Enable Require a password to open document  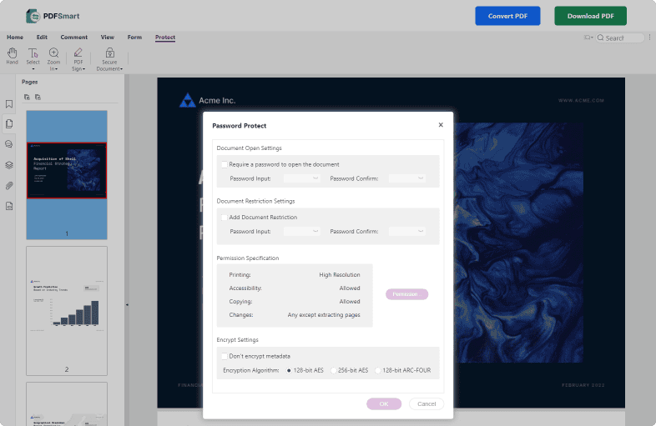point(225,164)
